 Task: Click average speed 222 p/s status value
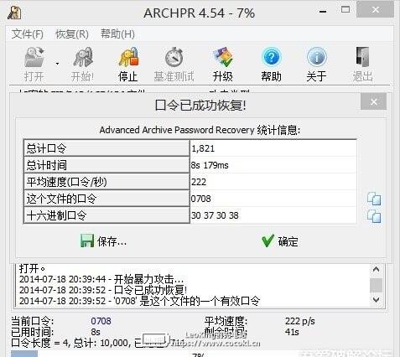pyautogui.click(x=300, y=321)
